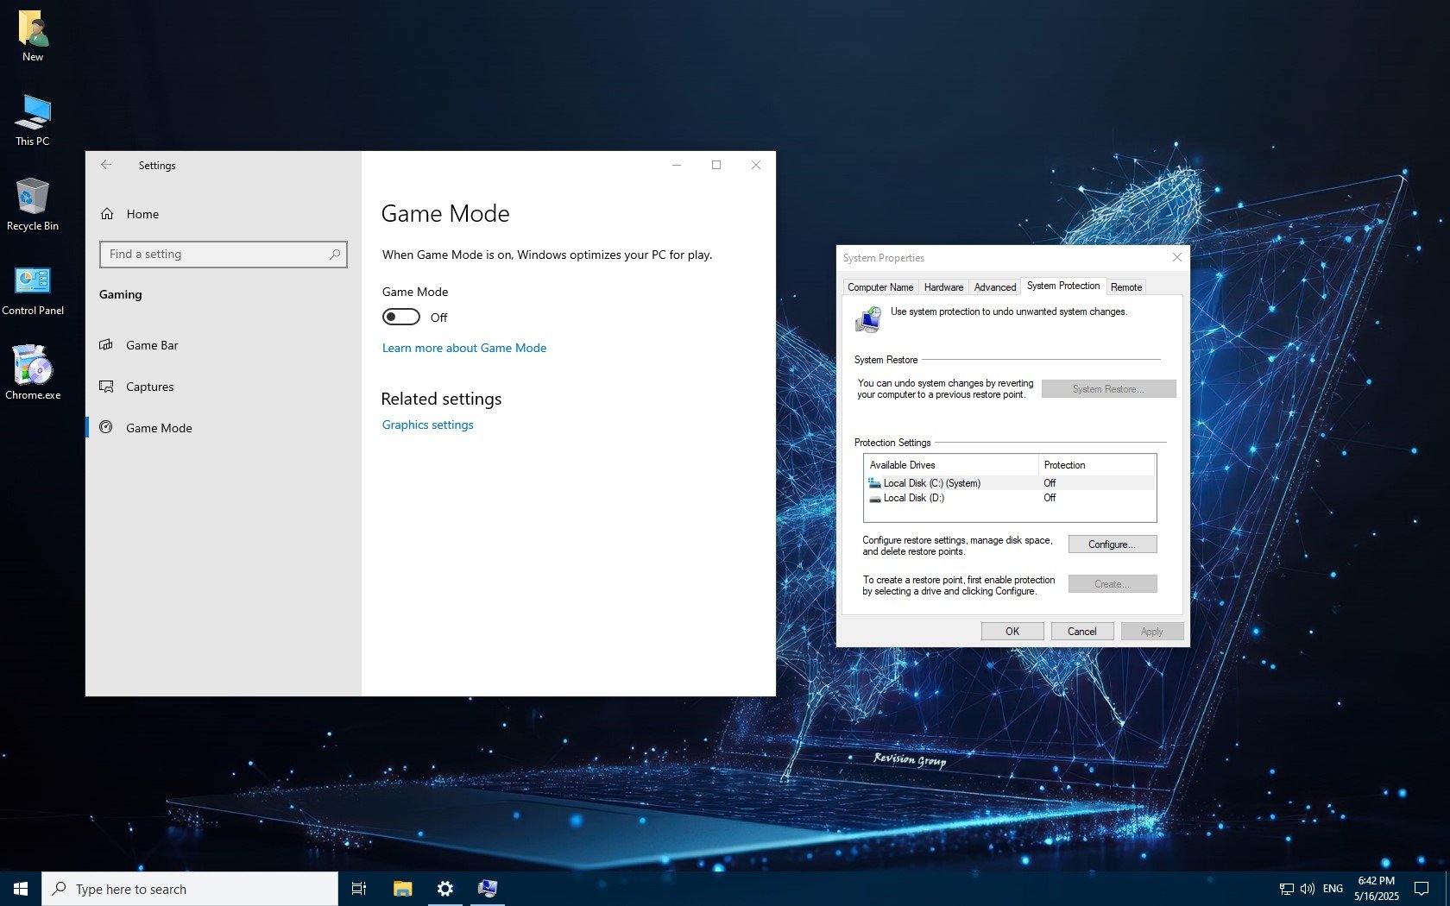Open Captures settings in sidebar
The height and width of the screenshot is (906, 1450).
(x=149, y=387)
